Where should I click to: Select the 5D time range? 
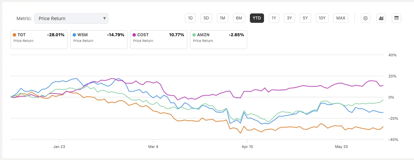pyautogui.click(x=206, y=18)
